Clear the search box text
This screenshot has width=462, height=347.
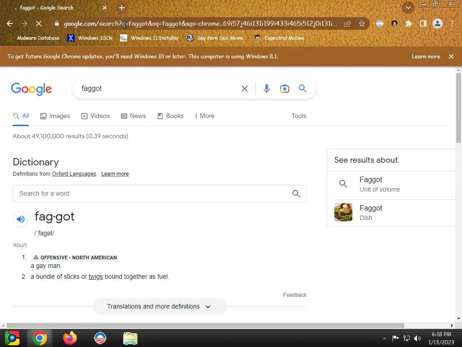point(244,89)
